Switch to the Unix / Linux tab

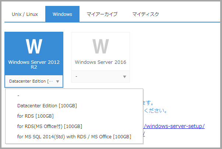point(25,14)
